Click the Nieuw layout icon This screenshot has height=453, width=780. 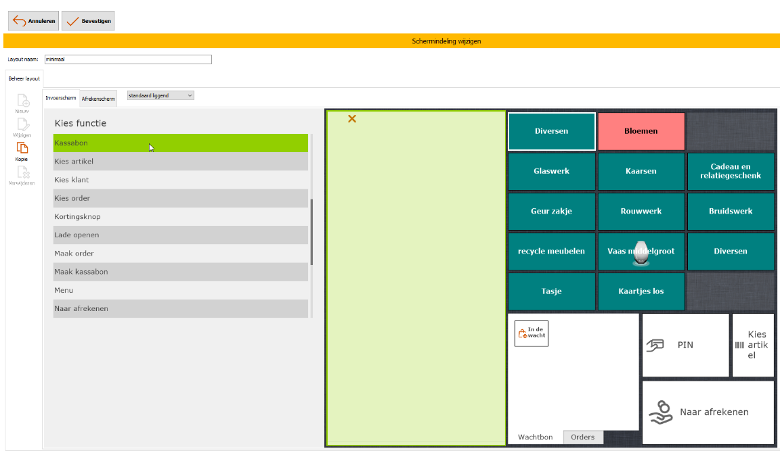[x=22, y=101]
